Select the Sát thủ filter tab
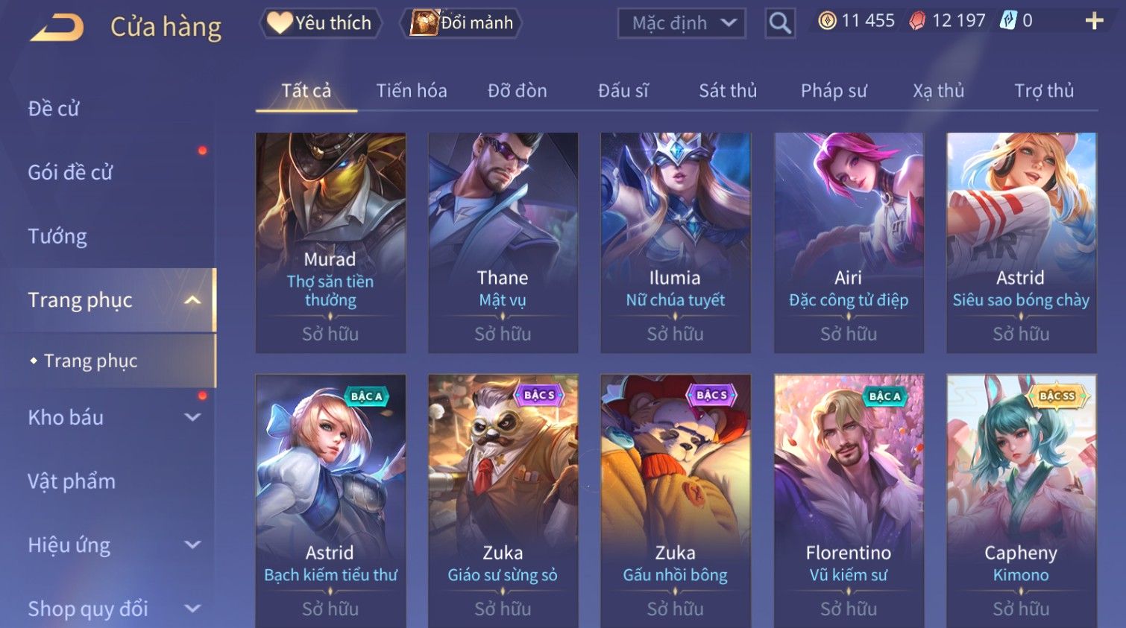This screenshot has width=1126, height=628. click(728, 91)
